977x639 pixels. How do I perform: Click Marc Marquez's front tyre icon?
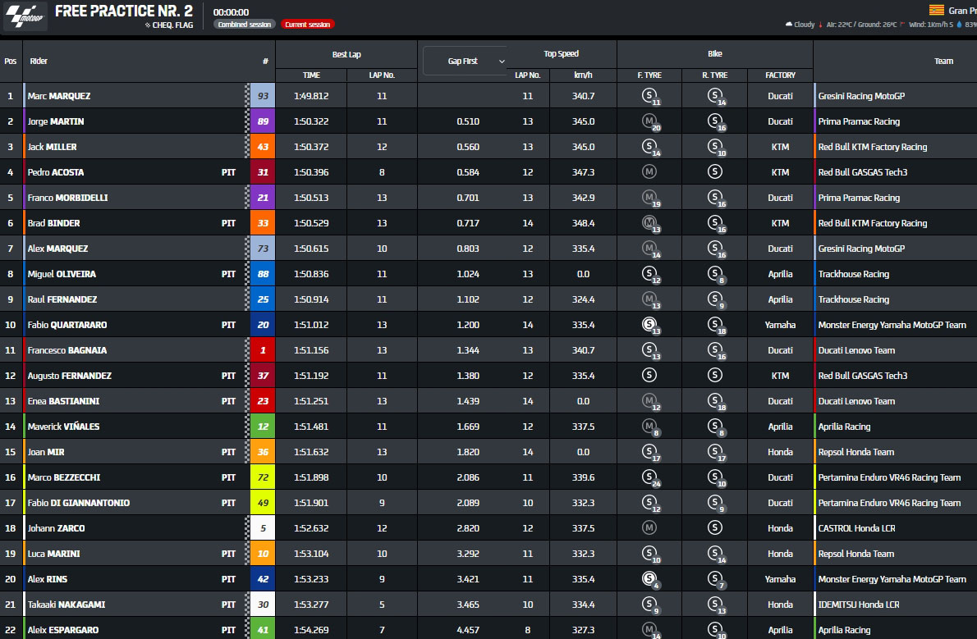(x=649, y=97)
